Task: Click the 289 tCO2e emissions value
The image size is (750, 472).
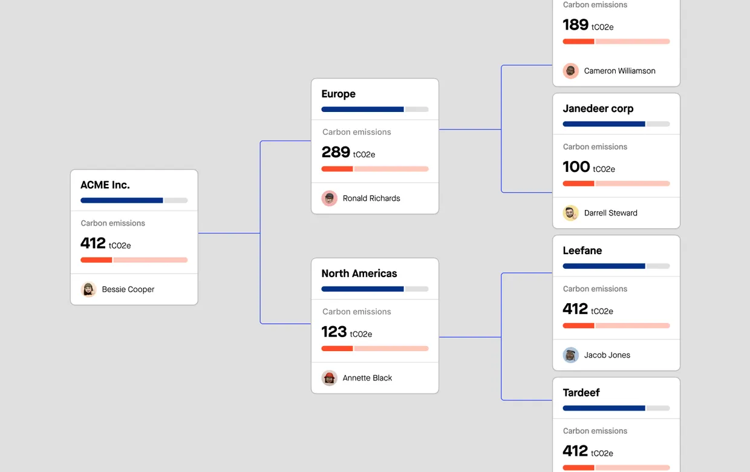Action: 348,152
